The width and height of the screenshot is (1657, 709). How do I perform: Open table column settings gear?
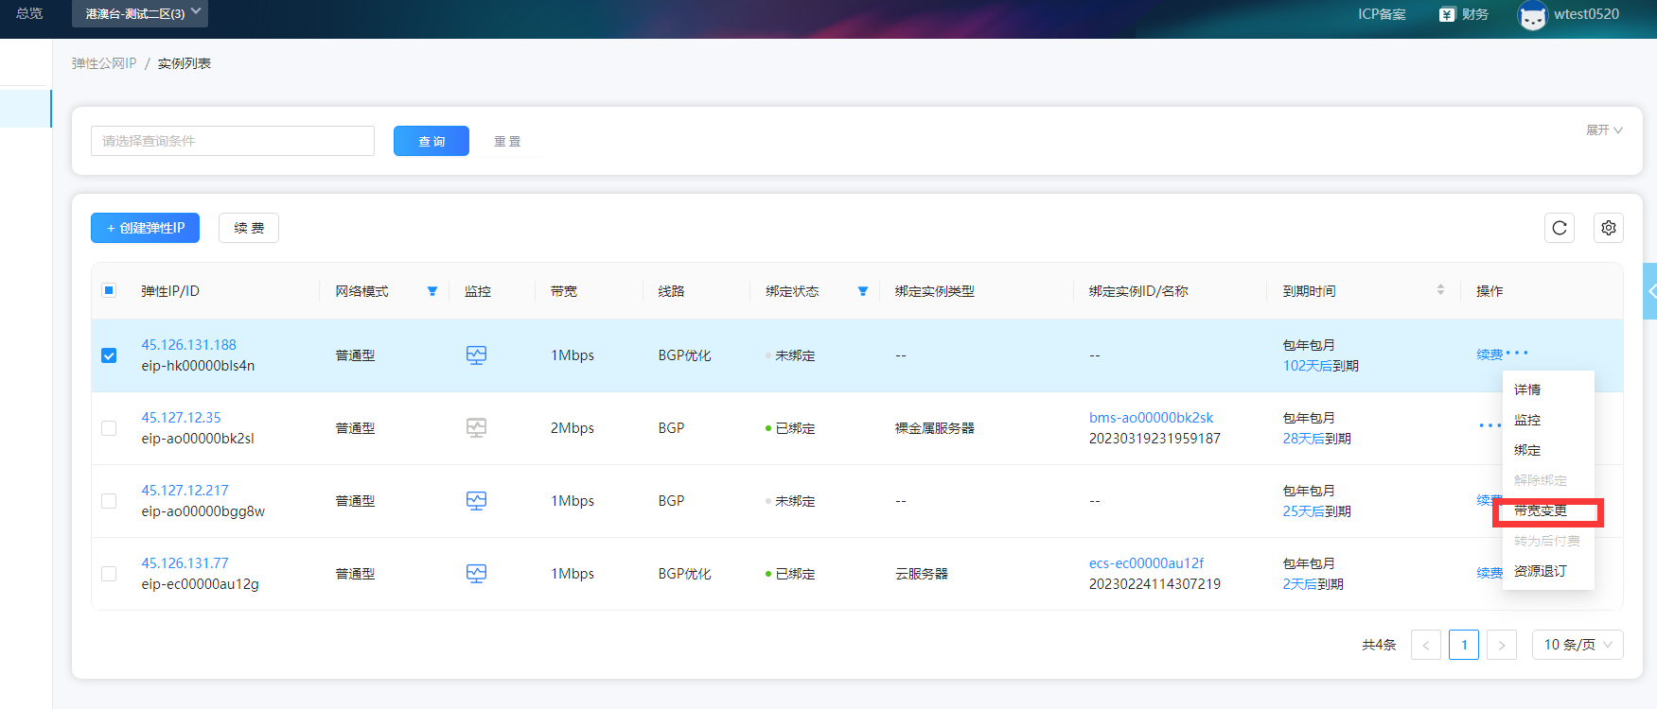[x=1609, y=228]
